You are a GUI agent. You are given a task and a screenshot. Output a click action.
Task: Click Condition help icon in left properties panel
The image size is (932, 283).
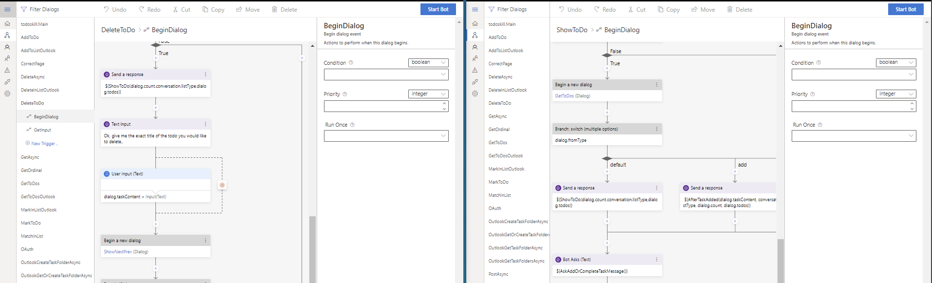coord(351,63)
